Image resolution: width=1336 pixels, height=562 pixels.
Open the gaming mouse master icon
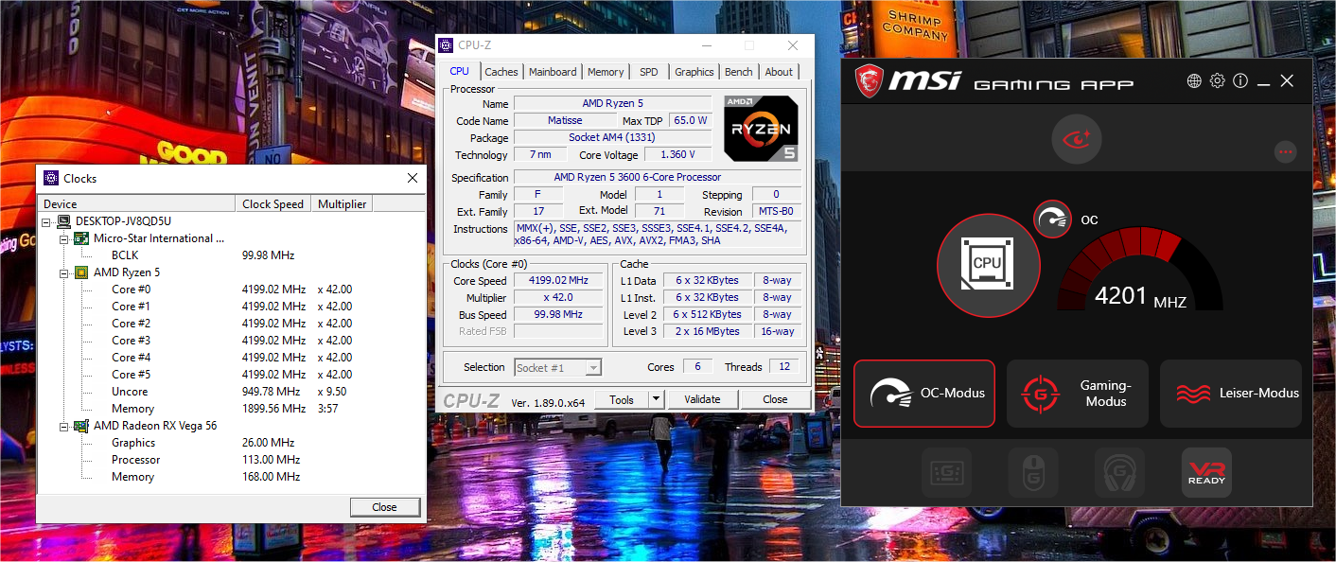1033,472
